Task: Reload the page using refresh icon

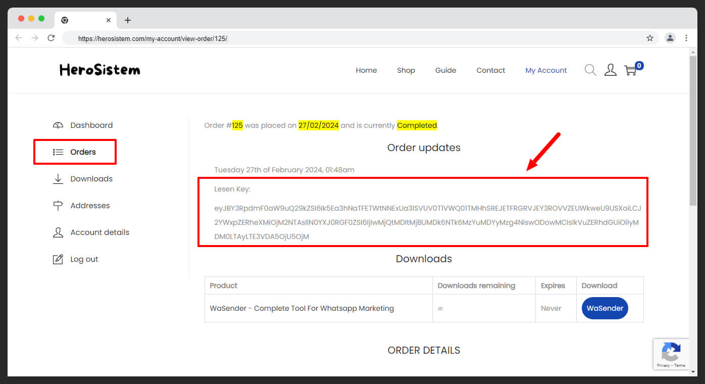Action: (x=51, y=38)
